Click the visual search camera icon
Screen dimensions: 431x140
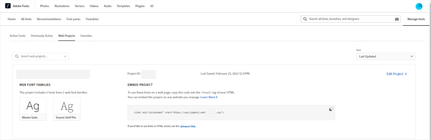click(x=397, y=19)
